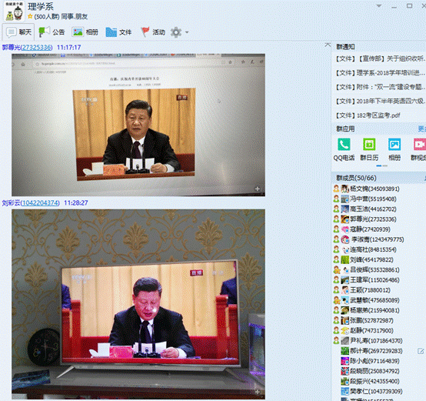Select member 杨惠娣(215940081)
Viewport: 426px width, 401px height.
point(374,310)
